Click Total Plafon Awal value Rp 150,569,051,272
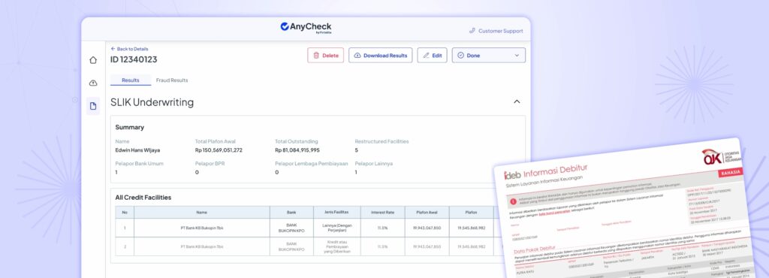 [219, 150]
